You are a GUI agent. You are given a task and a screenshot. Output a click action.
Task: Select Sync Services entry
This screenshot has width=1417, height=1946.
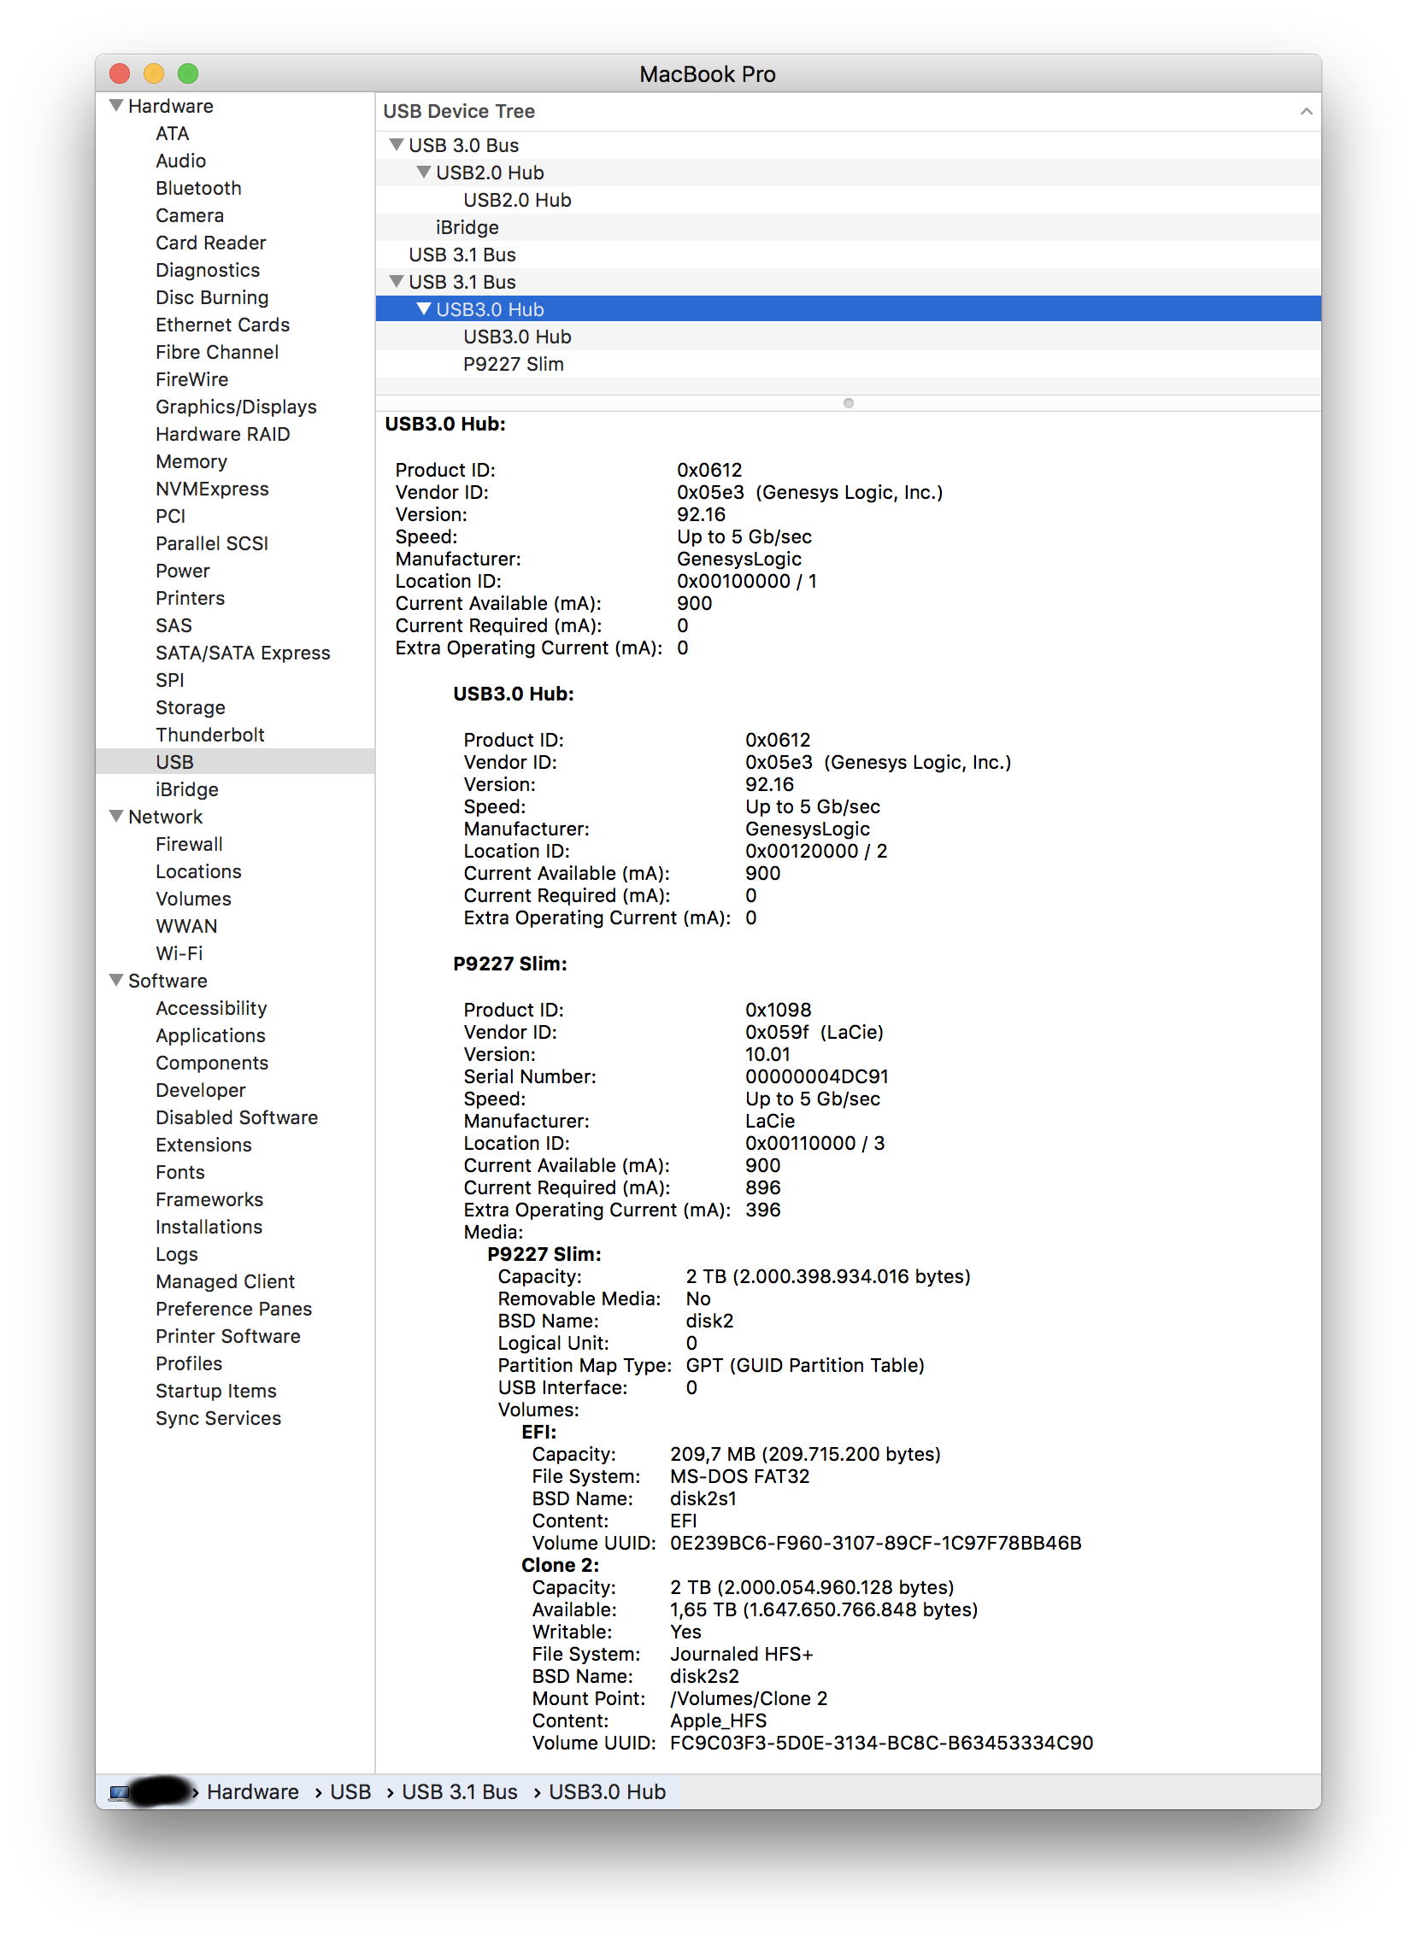218,1418
